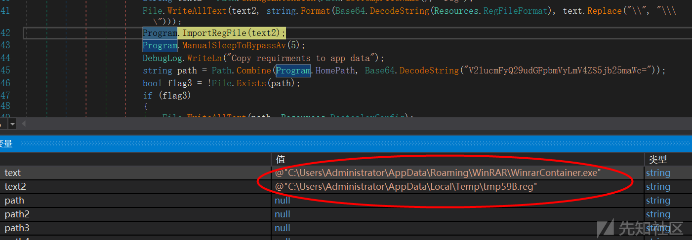Click 'flag3' in the bool declaration
692x240 pixels.
(174, 83)
